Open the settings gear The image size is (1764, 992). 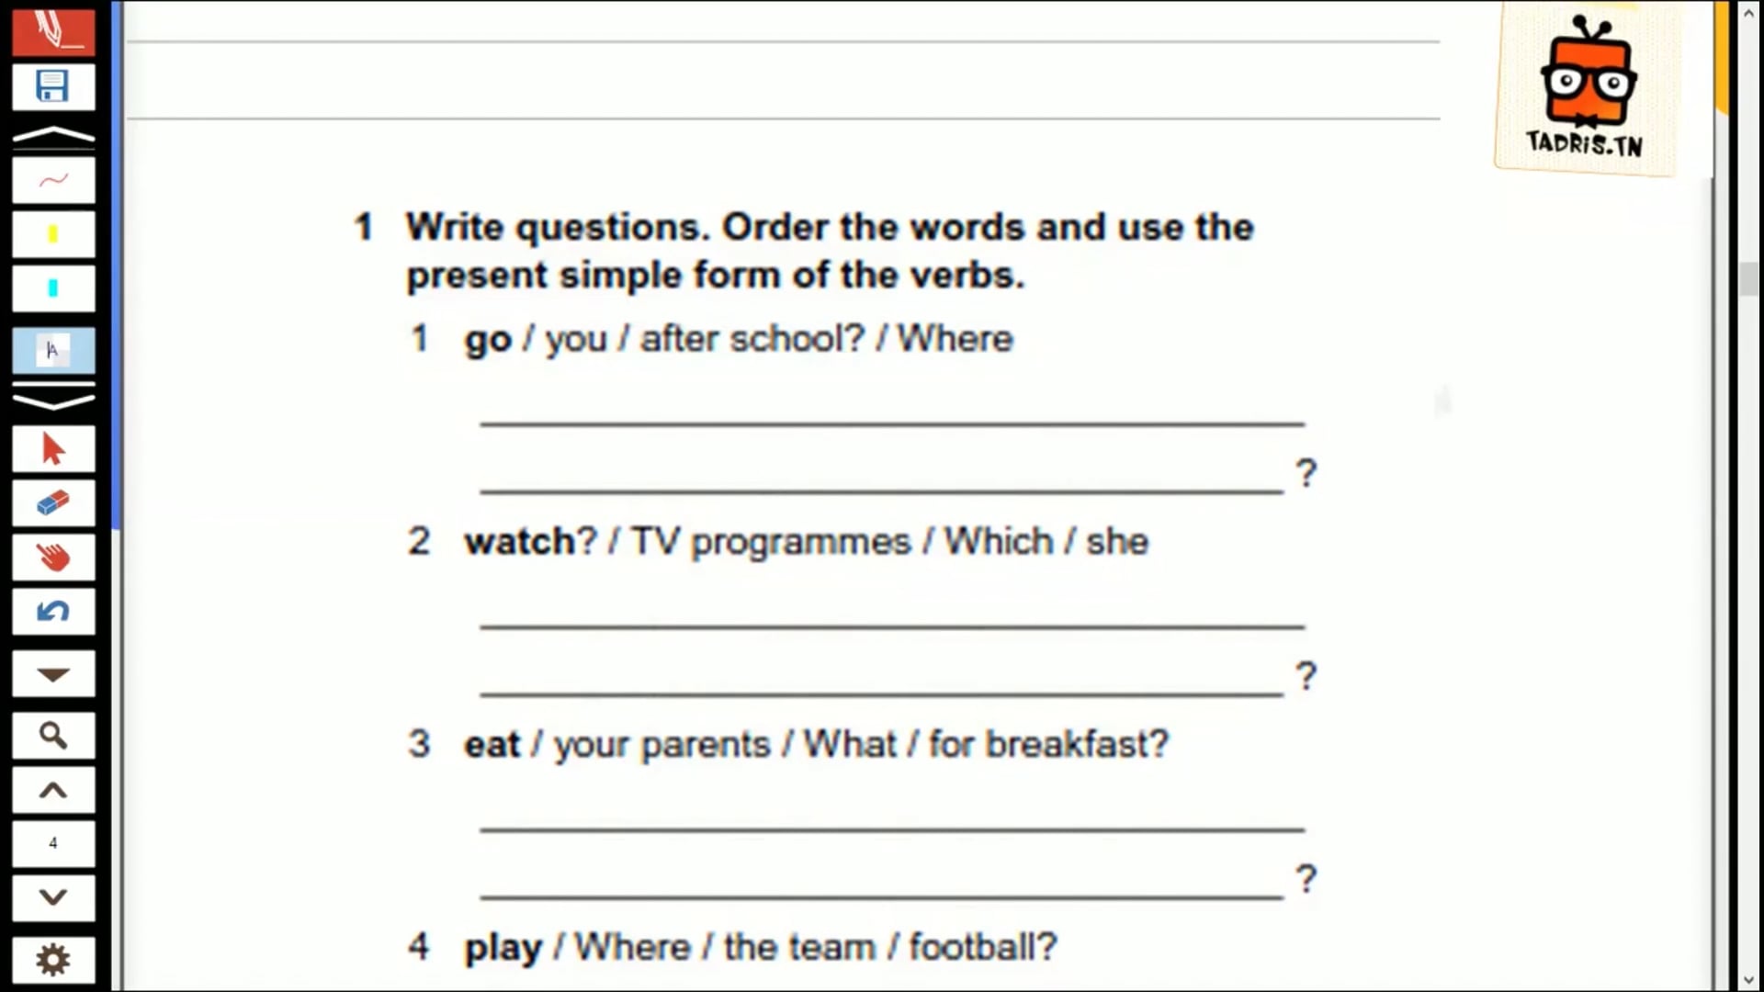(x=53, y=960)
